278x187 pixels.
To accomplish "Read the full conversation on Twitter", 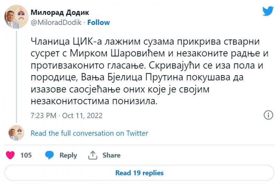I will [89, 133].
